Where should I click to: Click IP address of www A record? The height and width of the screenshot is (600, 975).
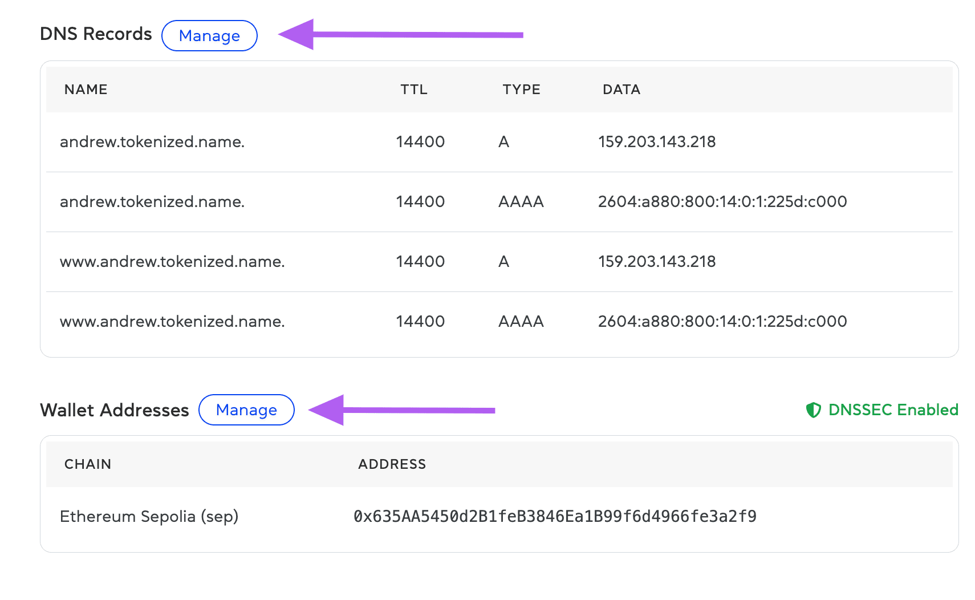tap(657, 262)
